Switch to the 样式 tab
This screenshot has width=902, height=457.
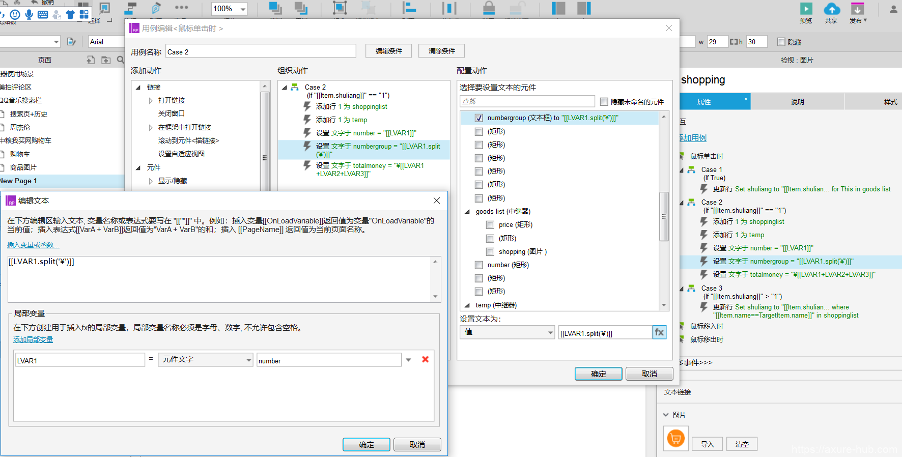(890, 102)
